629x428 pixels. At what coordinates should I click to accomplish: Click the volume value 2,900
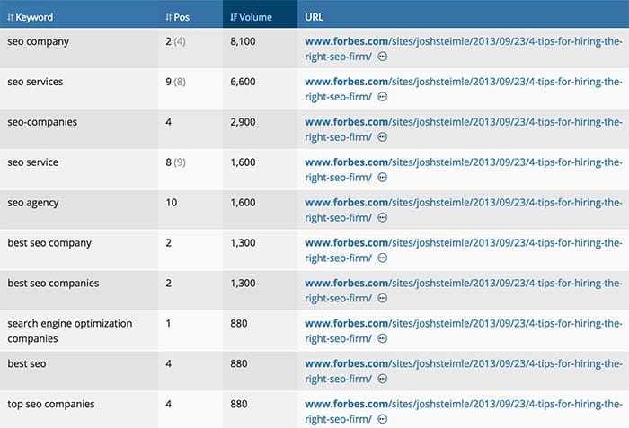pyautogui.click(x=243, y=122)
